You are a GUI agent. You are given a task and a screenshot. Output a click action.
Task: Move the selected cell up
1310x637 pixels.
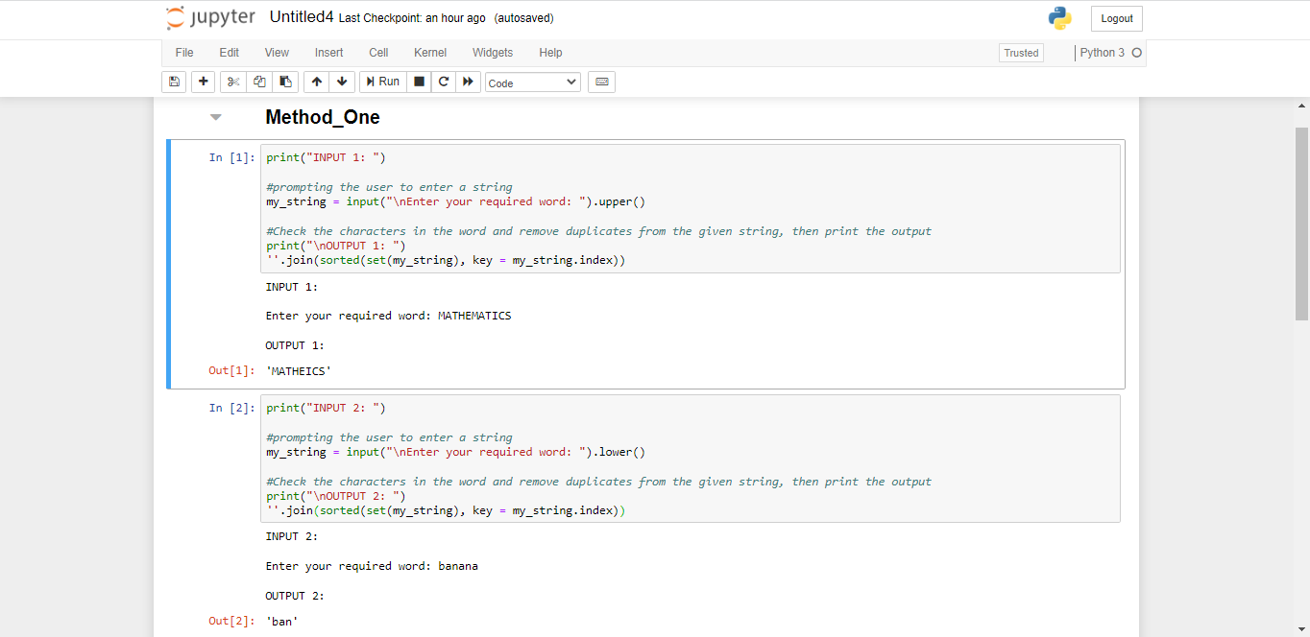click(317, 83)
